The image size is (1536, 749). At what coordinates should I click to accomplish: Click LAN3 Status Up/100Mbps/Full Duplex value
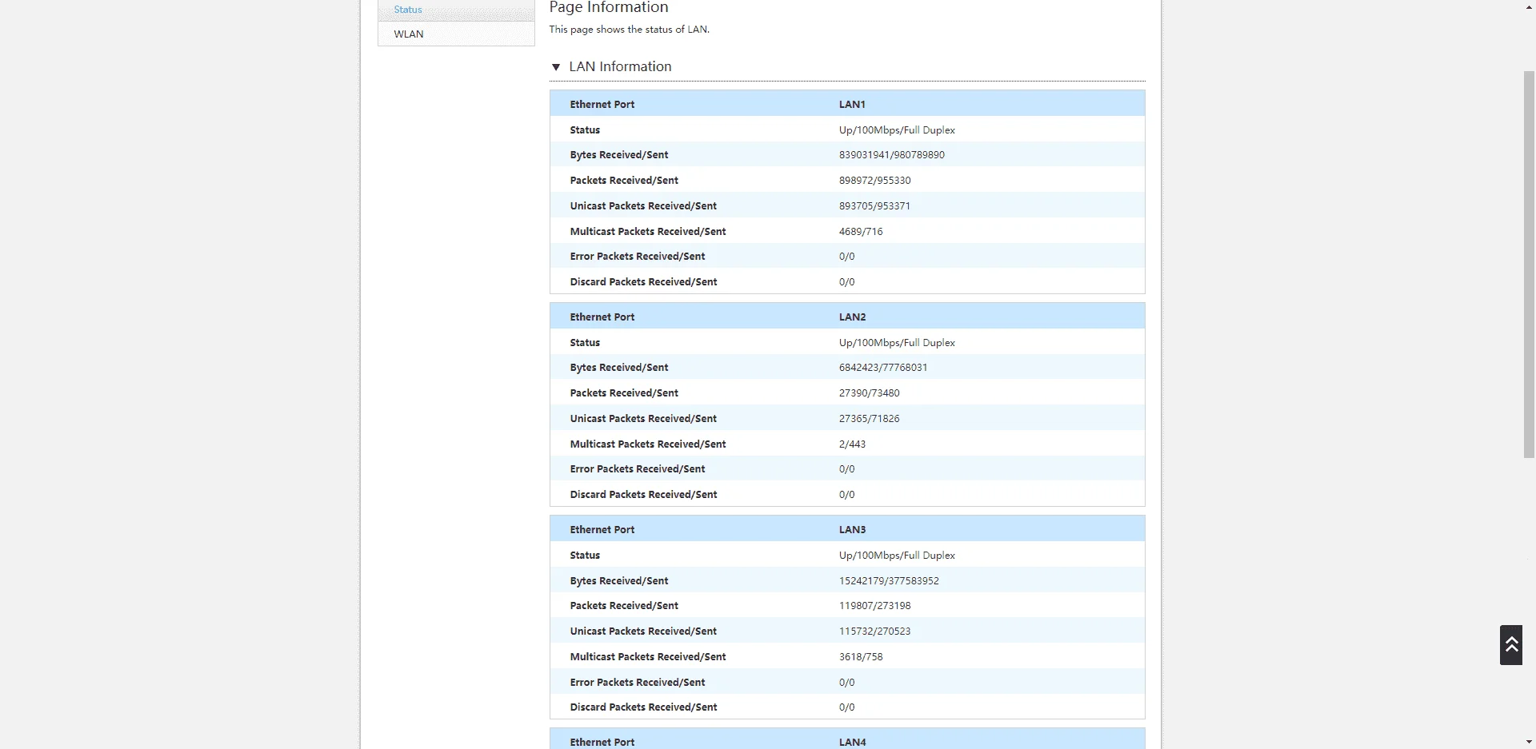897,556
